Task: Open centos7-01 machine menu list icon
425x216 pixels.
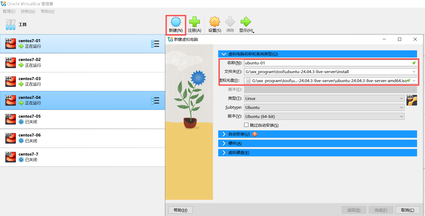Action: [155, 44]
